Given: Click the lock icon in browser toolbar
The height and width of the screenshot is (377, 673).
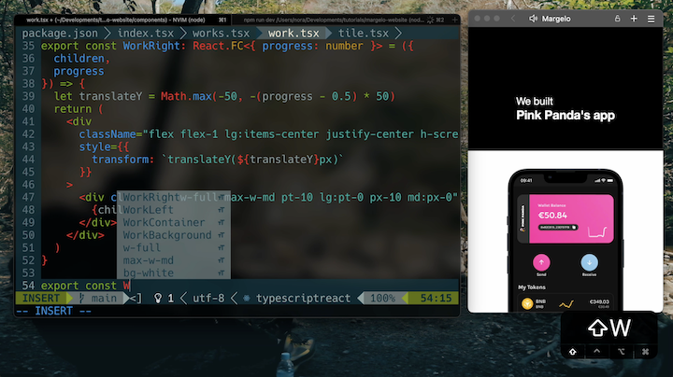Looking at the screenshot, I should [x=617, y=18].
